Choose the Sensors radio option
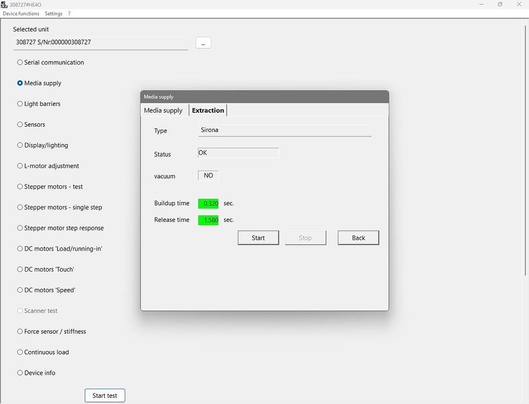The image size is (529, 404). point(20,124)
